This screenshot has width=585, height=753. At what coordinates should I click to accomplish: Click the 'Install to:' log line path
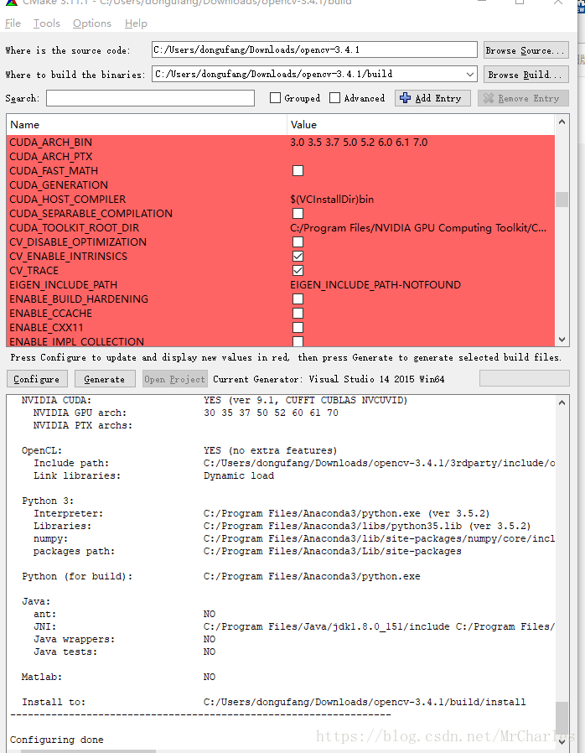[x=365, y=702]
